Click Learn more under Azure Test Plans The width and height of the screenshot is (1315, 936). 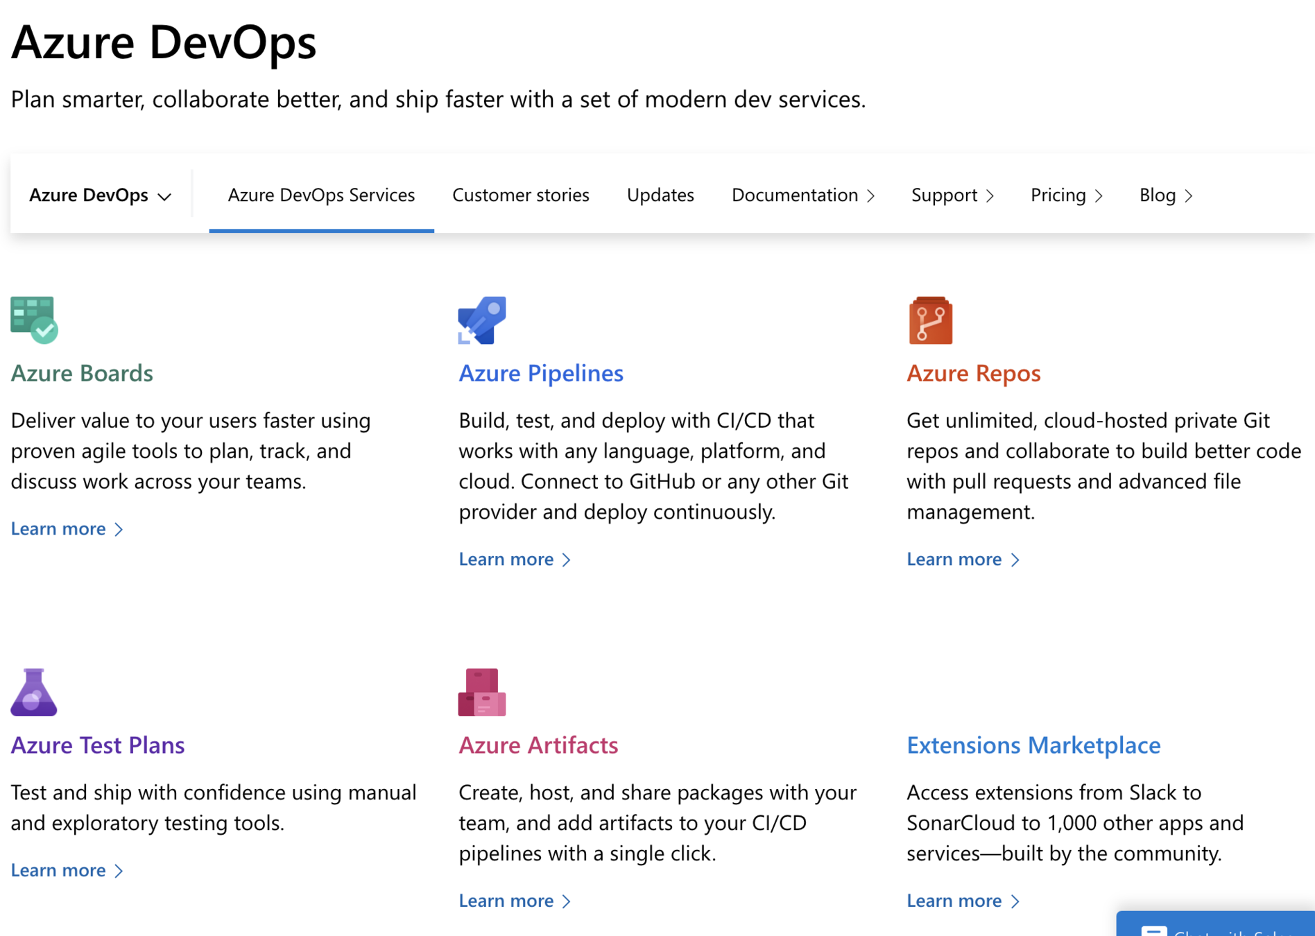tap(67, 870)
